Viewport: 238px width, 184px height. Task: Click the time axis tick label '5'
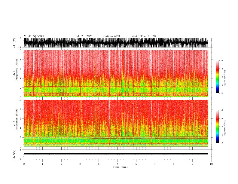117,164
